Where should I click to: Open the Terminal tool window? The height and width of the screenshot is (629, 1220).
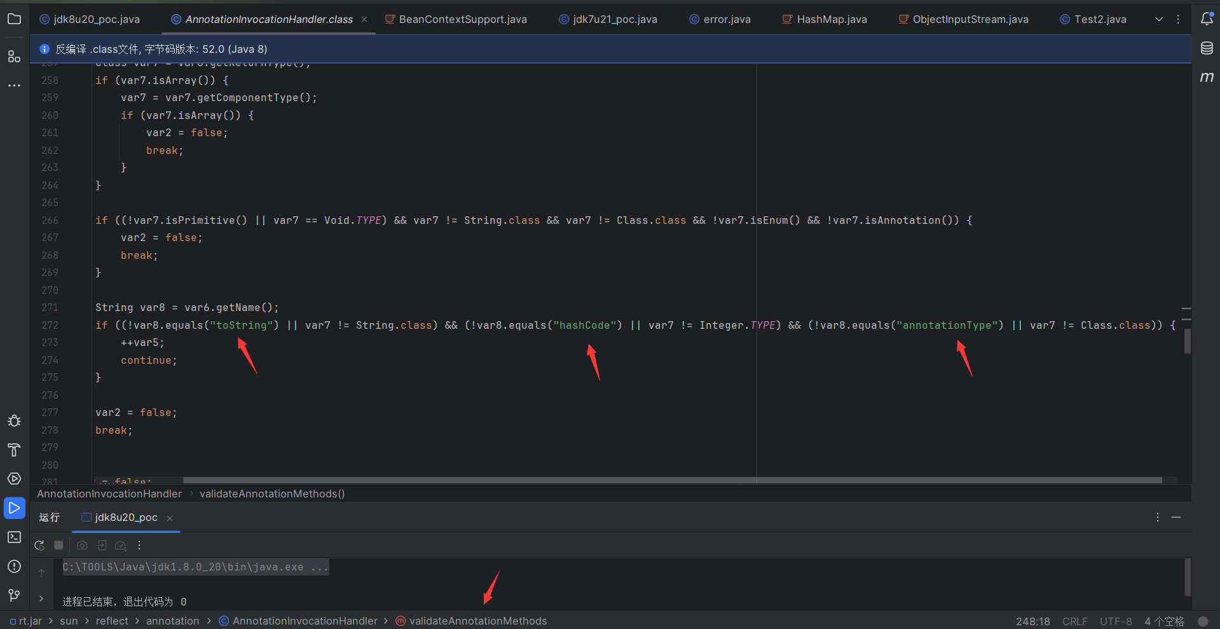(14, 537)
